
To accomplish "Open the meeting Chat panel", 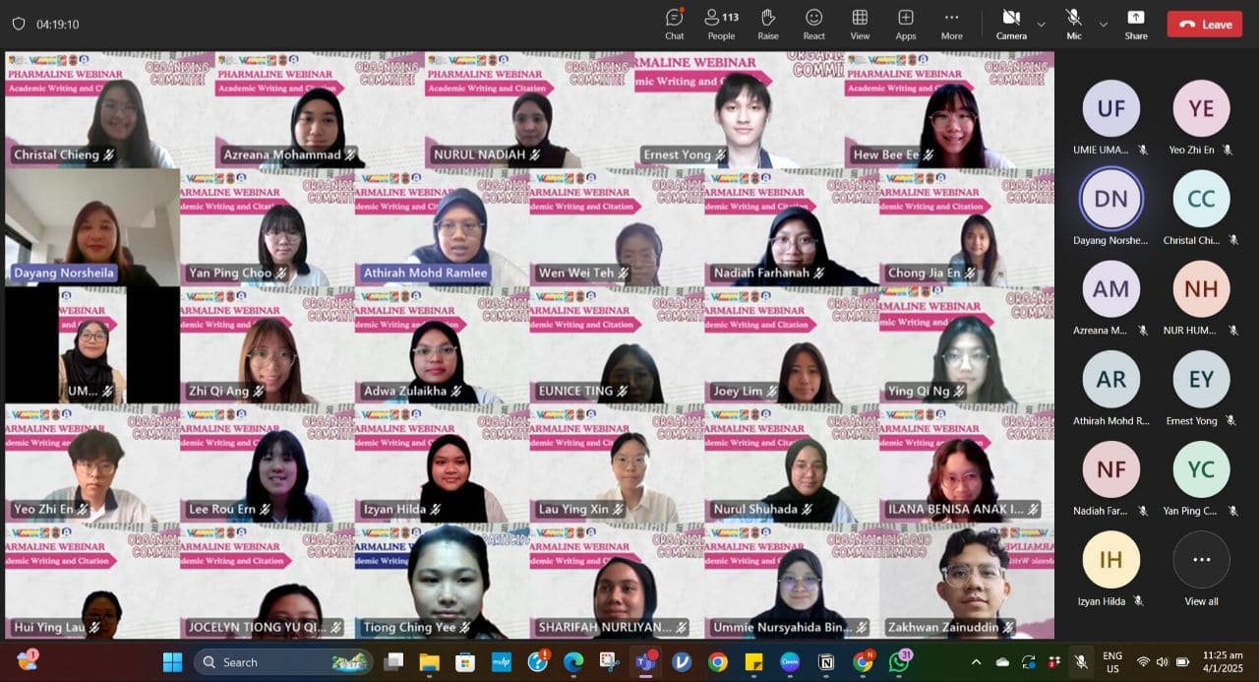I will (674, 24).
